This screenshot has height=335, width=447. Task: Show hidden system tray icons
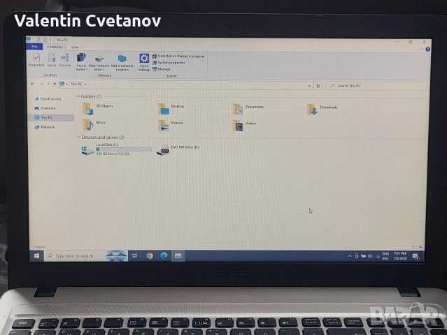(350, 256)
